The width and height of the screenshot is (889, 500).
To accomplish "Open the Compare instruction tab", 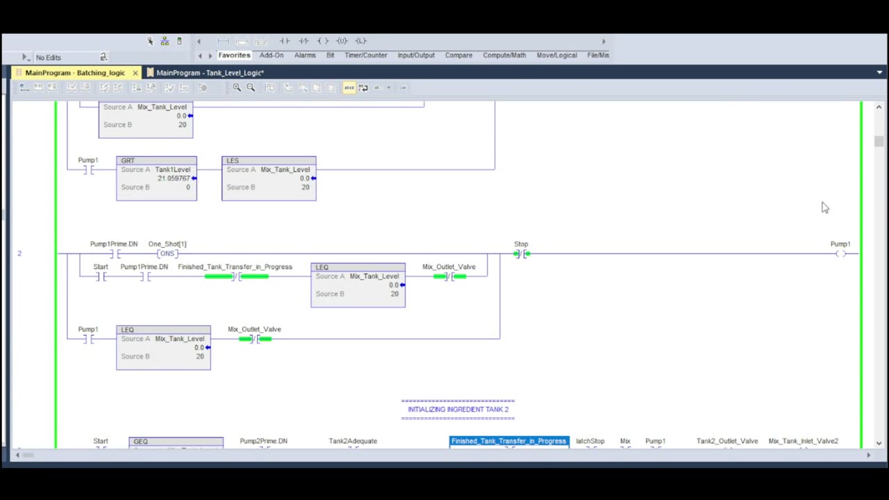I will [x=458, y=55].
